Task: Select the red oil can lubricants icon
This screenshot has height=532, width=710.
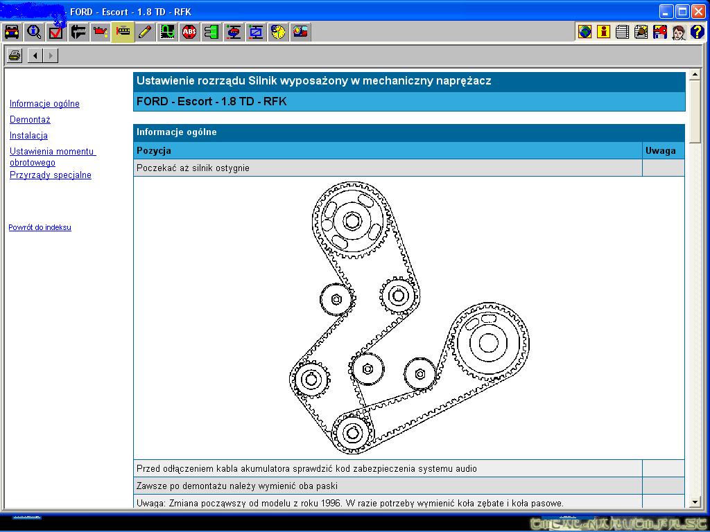Action: point(101,32)
